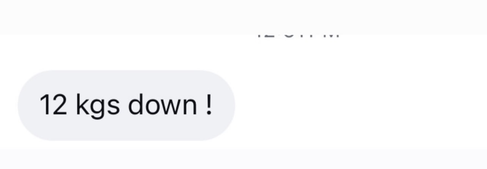Click the white space between timestamp and bubble
The height and width of the screenshot is (169, 487).
pyautogui.click(x=243, y=55)
